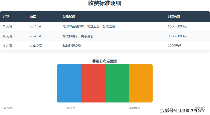Click the blue bar in the chart
The image size is (210, 115).
69,83
